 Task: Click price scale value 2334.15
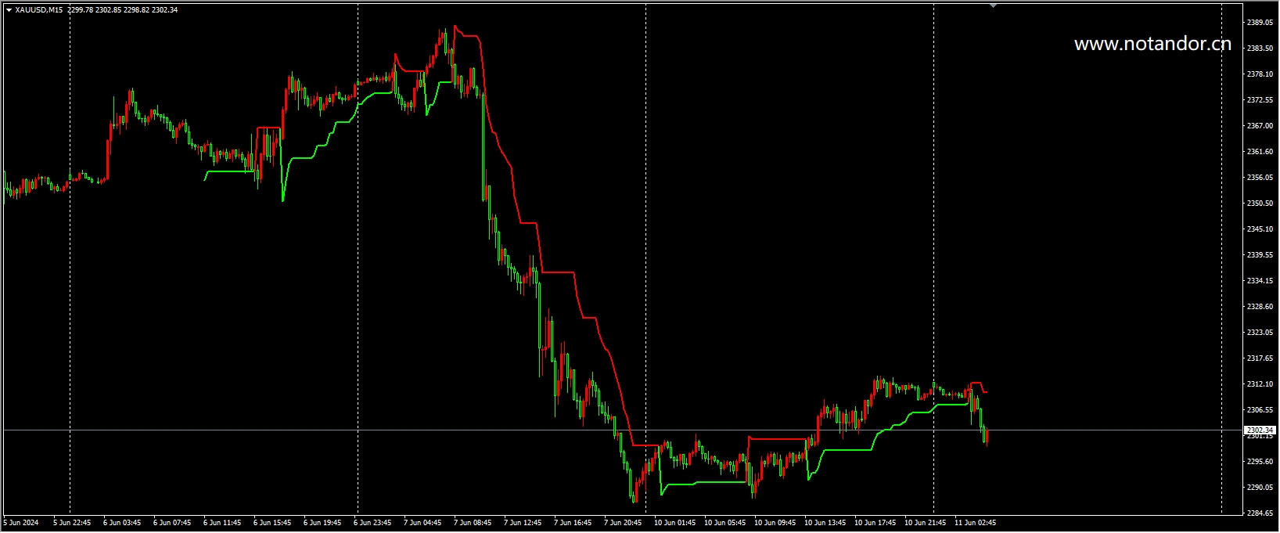click(1260, 281)
